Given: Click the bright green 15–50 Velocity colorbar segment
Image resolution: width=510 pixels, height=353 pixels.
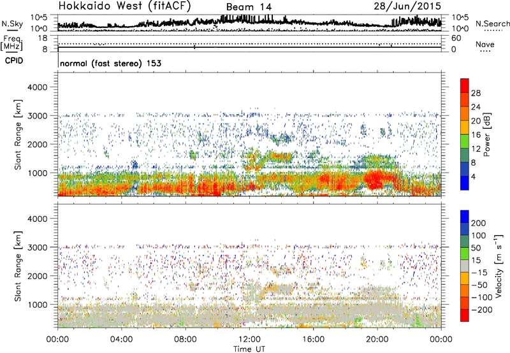Looking at the screenshot, I should (x=465, y=254).
